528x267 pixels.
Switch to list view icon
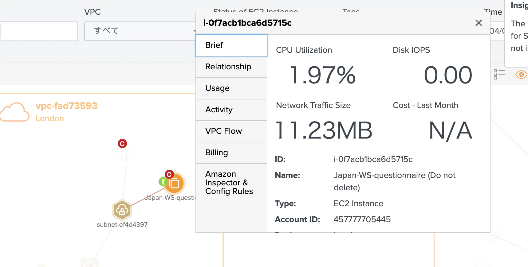[x=499, y=74]
